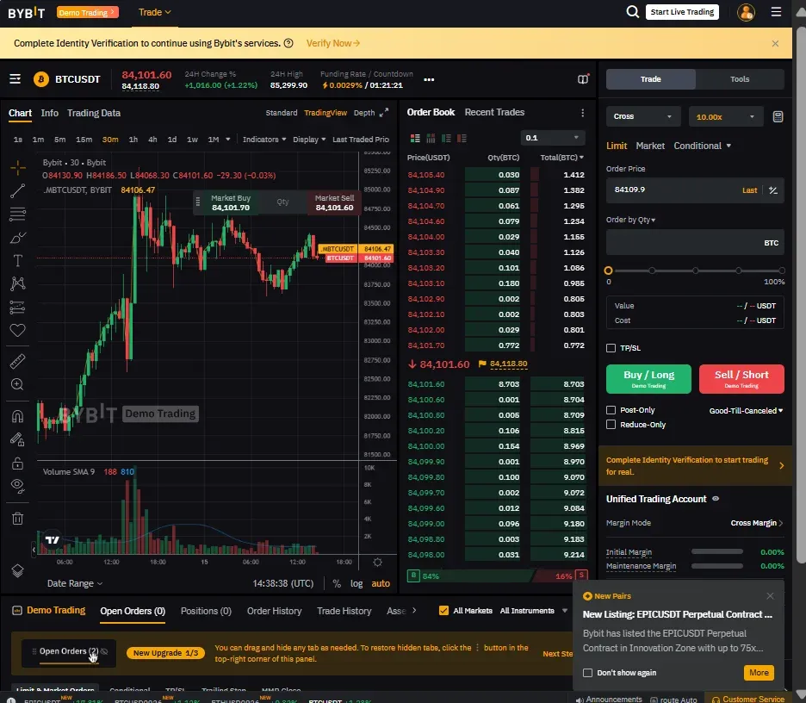Select the ruler measure tool

click(17, 362)
